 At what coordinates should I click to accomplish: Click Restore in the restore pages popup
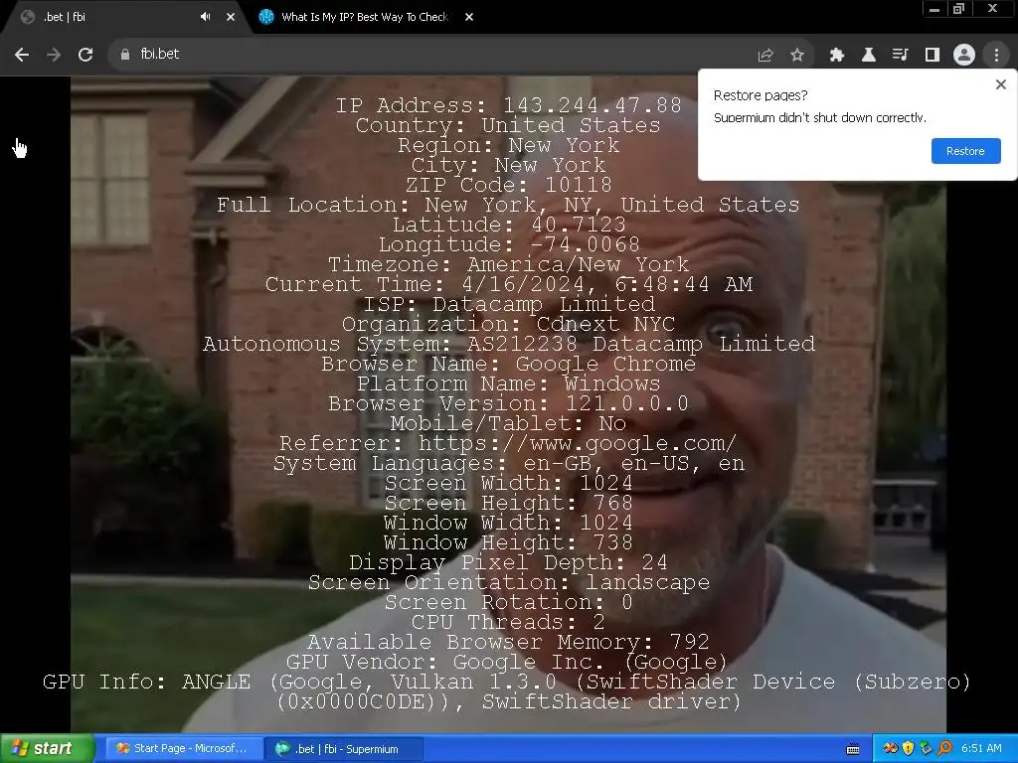(x=965, y=151)
